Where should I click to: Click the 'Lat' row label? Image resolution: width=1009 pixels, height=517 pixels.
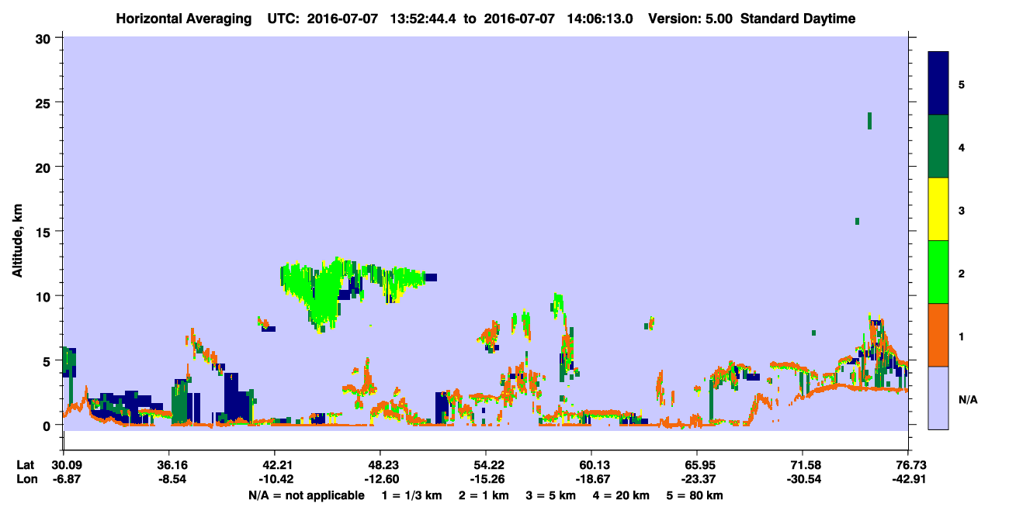click(26, 465)
